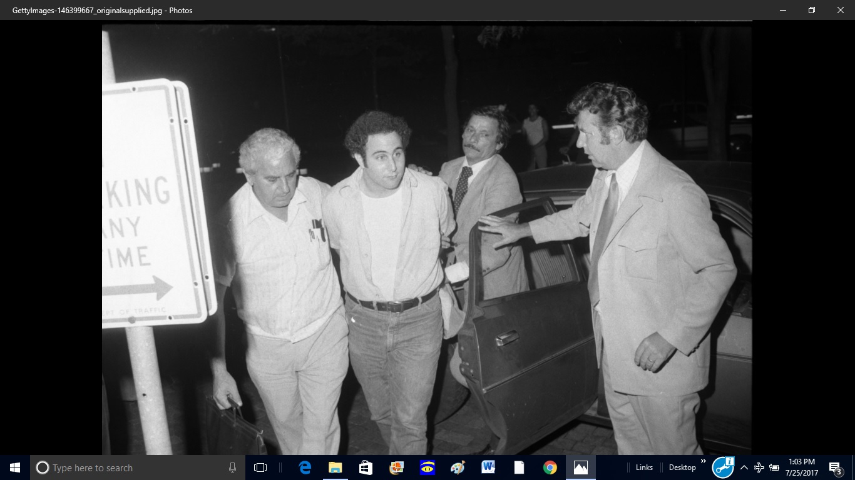Open Task View
This screenshot has width=855, height=480.
(x=260, y=467)
